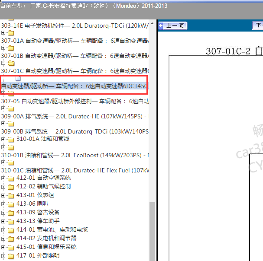Screen dimensions: 263x261
Task: Expand the 412-01 自动空调系统 node
Action: pos(3,178)
